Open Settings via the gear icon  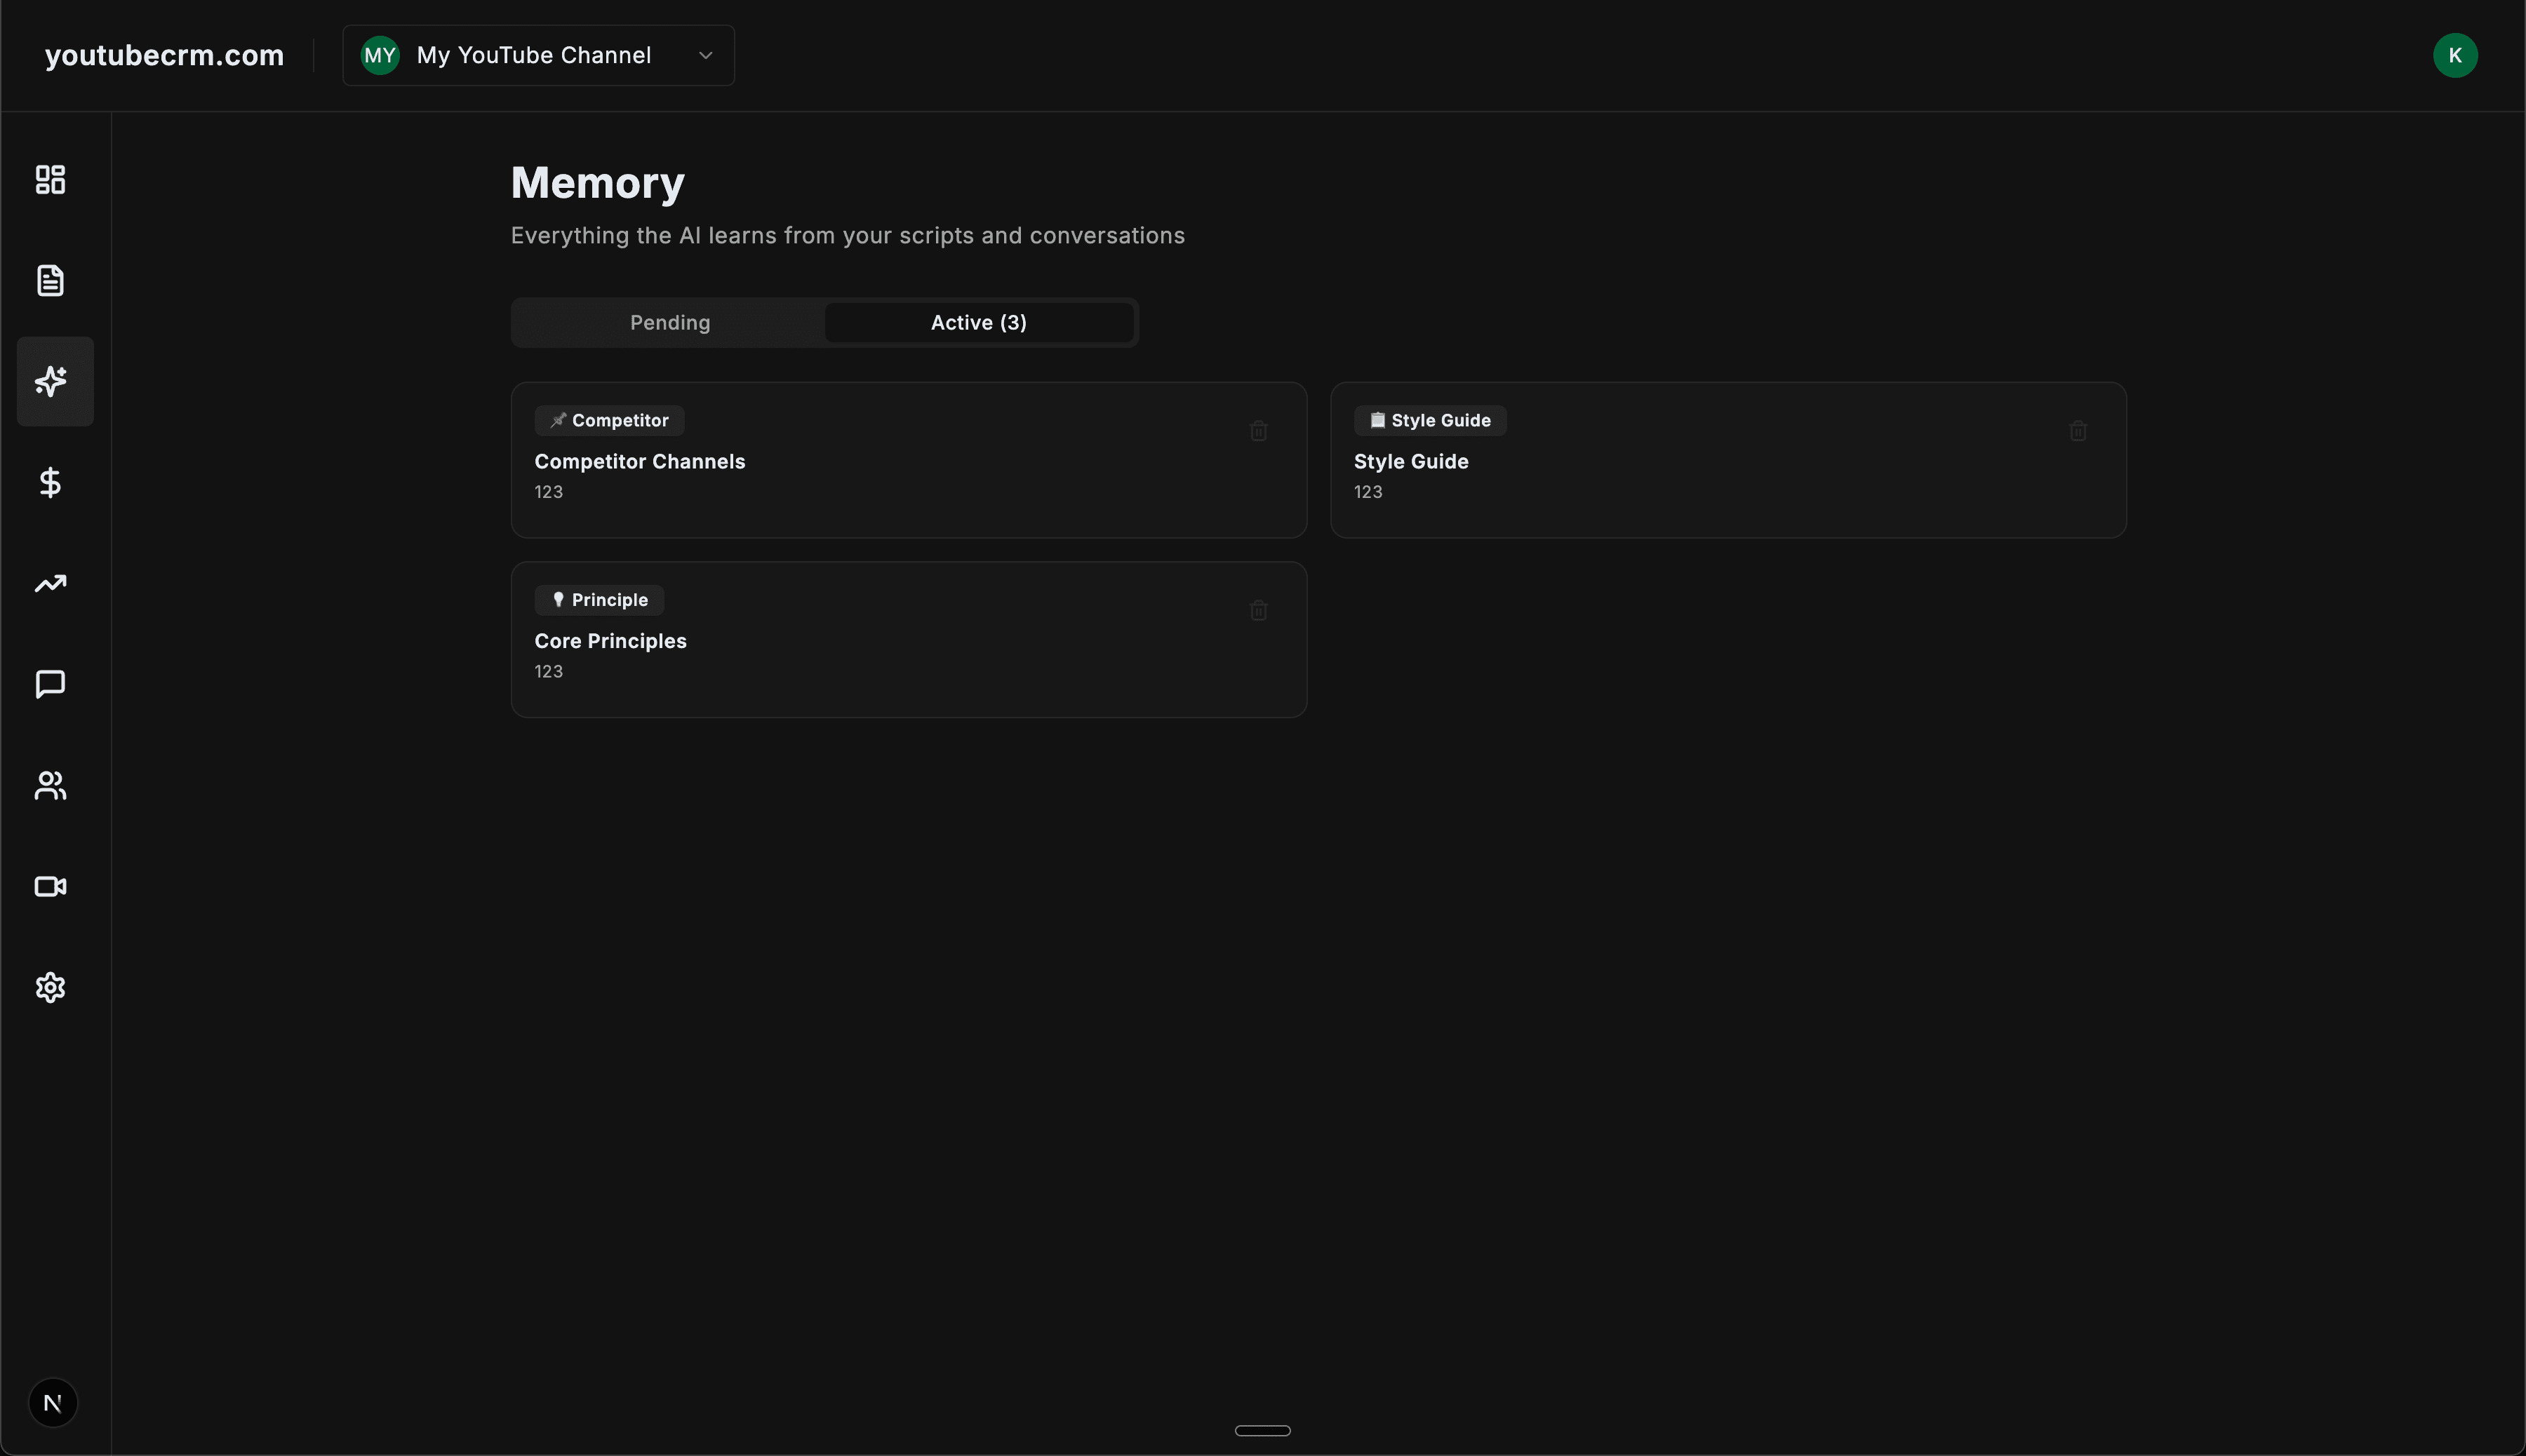point(50,988)
